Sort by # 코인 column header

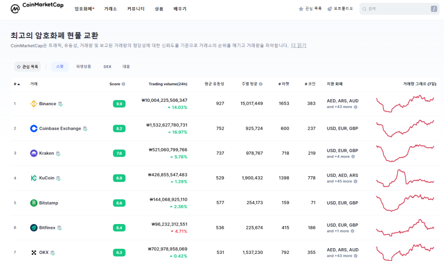(x=310, y=84)
